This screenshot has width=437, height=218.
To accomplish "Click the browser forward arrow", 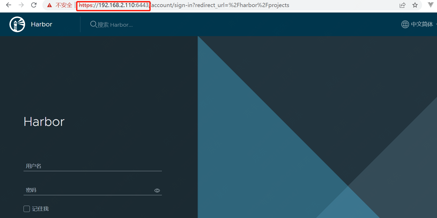I will coord(21,5).
